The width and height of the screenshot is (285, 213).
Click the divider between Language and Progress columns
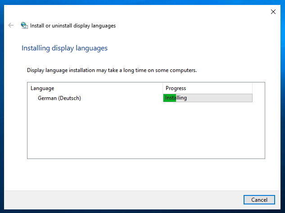163,88
